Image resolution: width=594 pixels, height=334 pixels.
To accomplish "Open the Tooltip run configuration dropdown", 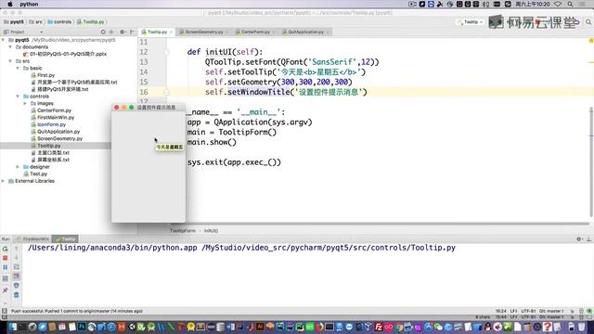I will [471, 22].
